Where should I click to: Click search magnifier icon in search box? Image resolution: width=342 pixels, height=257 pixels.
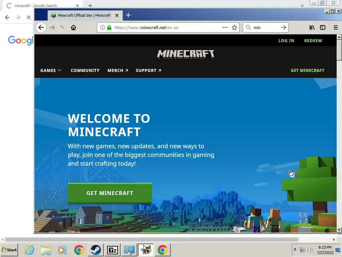click(x=248, y=27)
